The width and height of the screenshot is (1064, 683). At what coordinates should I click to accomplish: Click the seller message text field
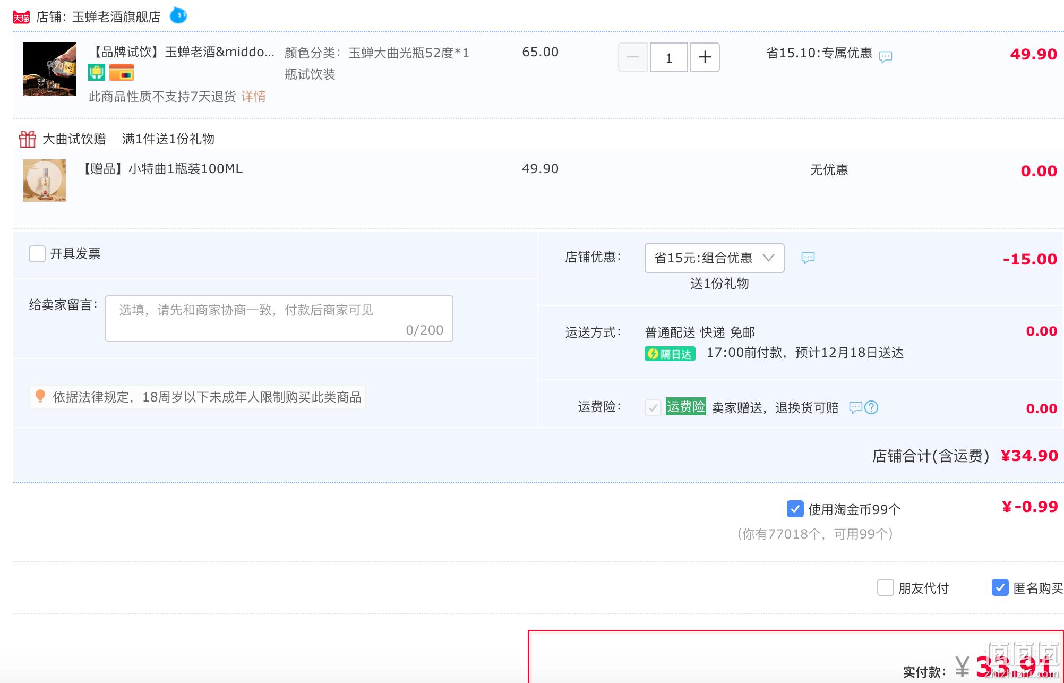[279, 319]
